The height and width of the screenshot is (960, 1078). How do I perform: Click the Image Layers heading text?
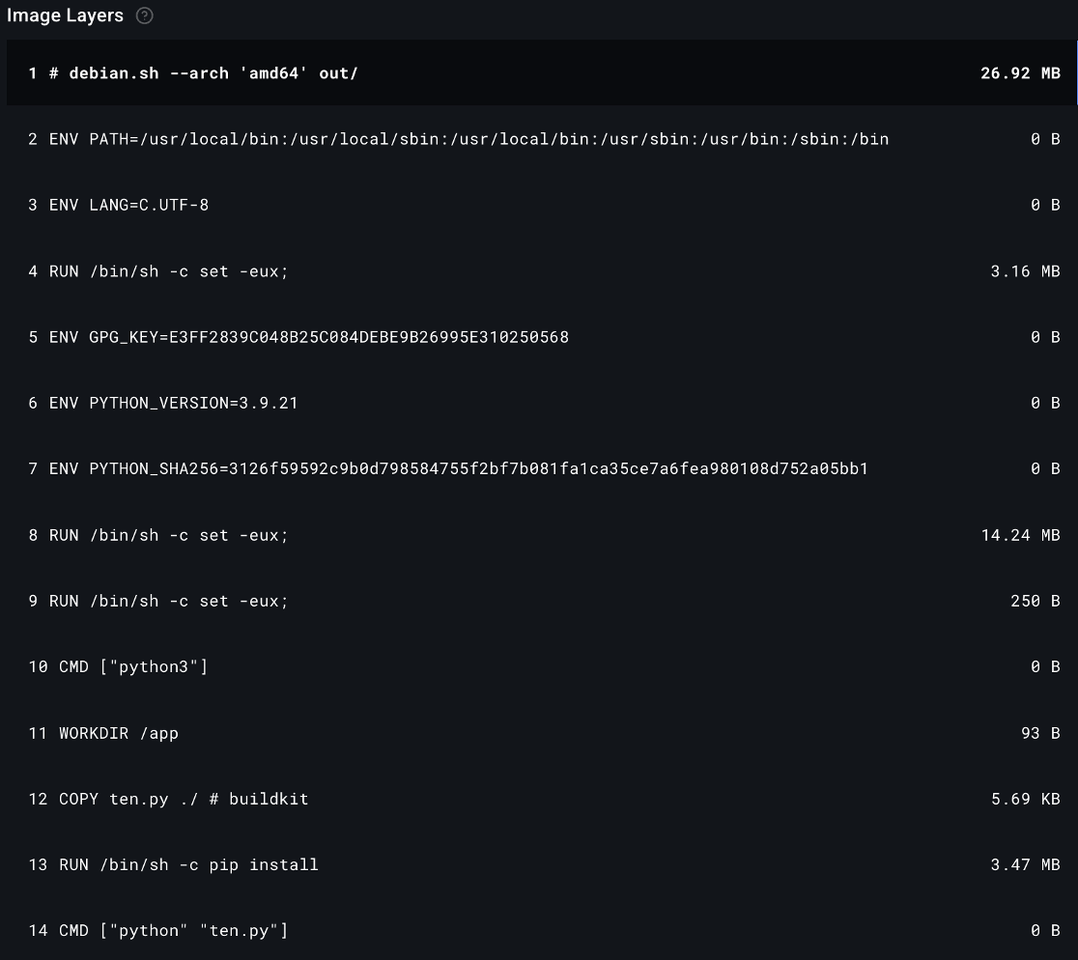[x=65, y=15]
